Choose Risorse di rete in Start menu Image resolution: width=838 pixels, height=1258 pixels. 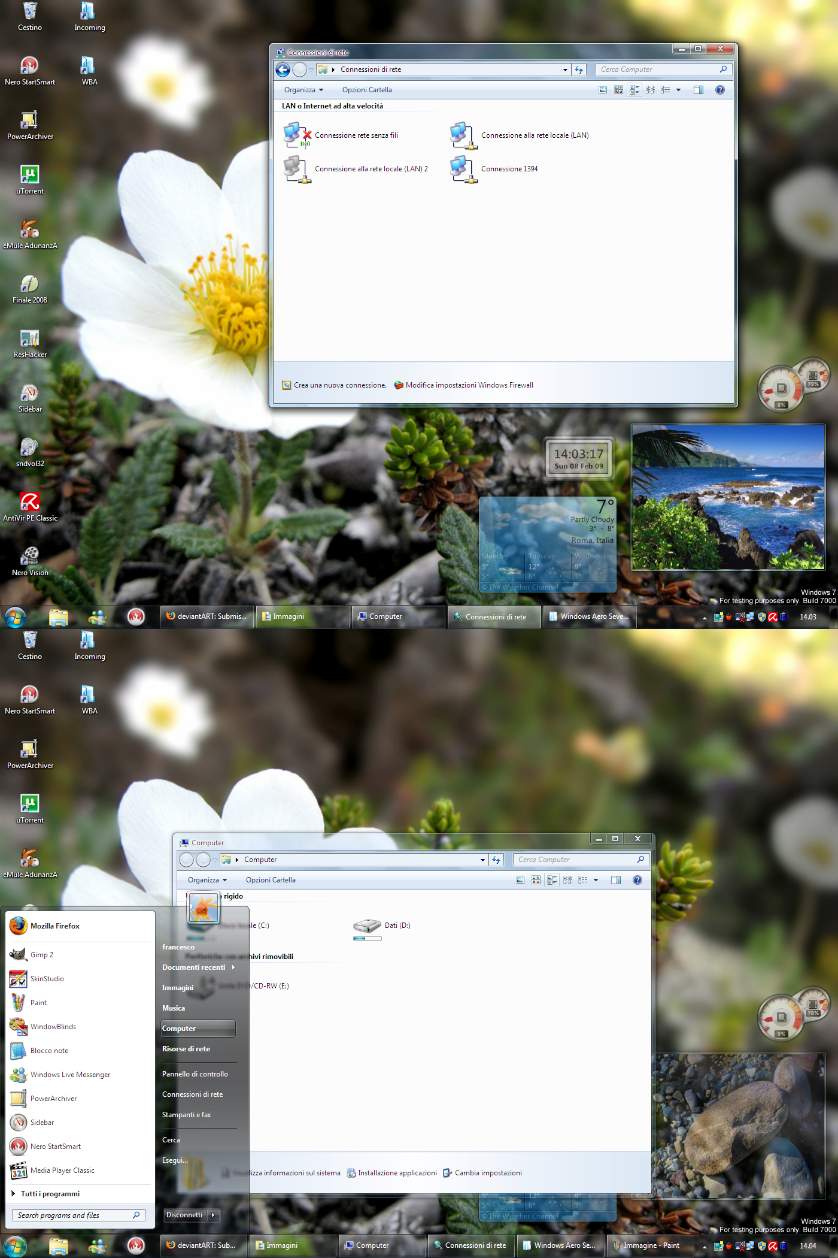(186, 1049)
